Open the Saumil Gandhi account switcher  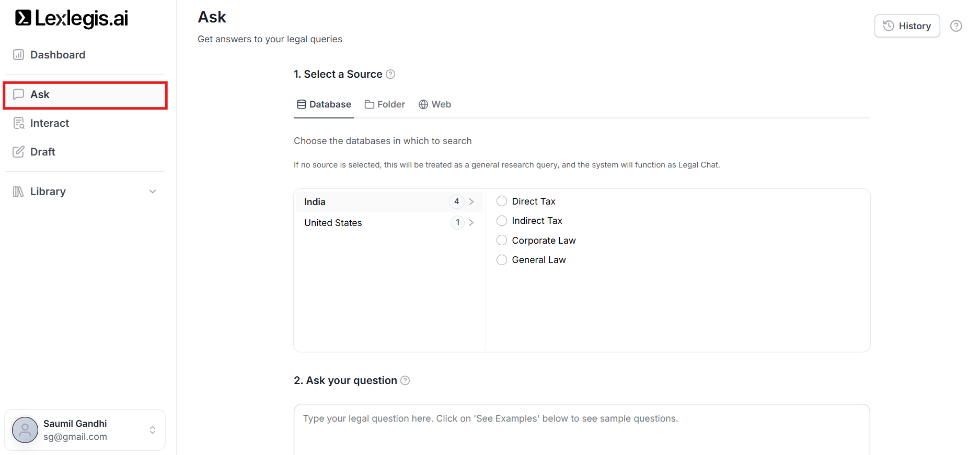tap(153, 430)
